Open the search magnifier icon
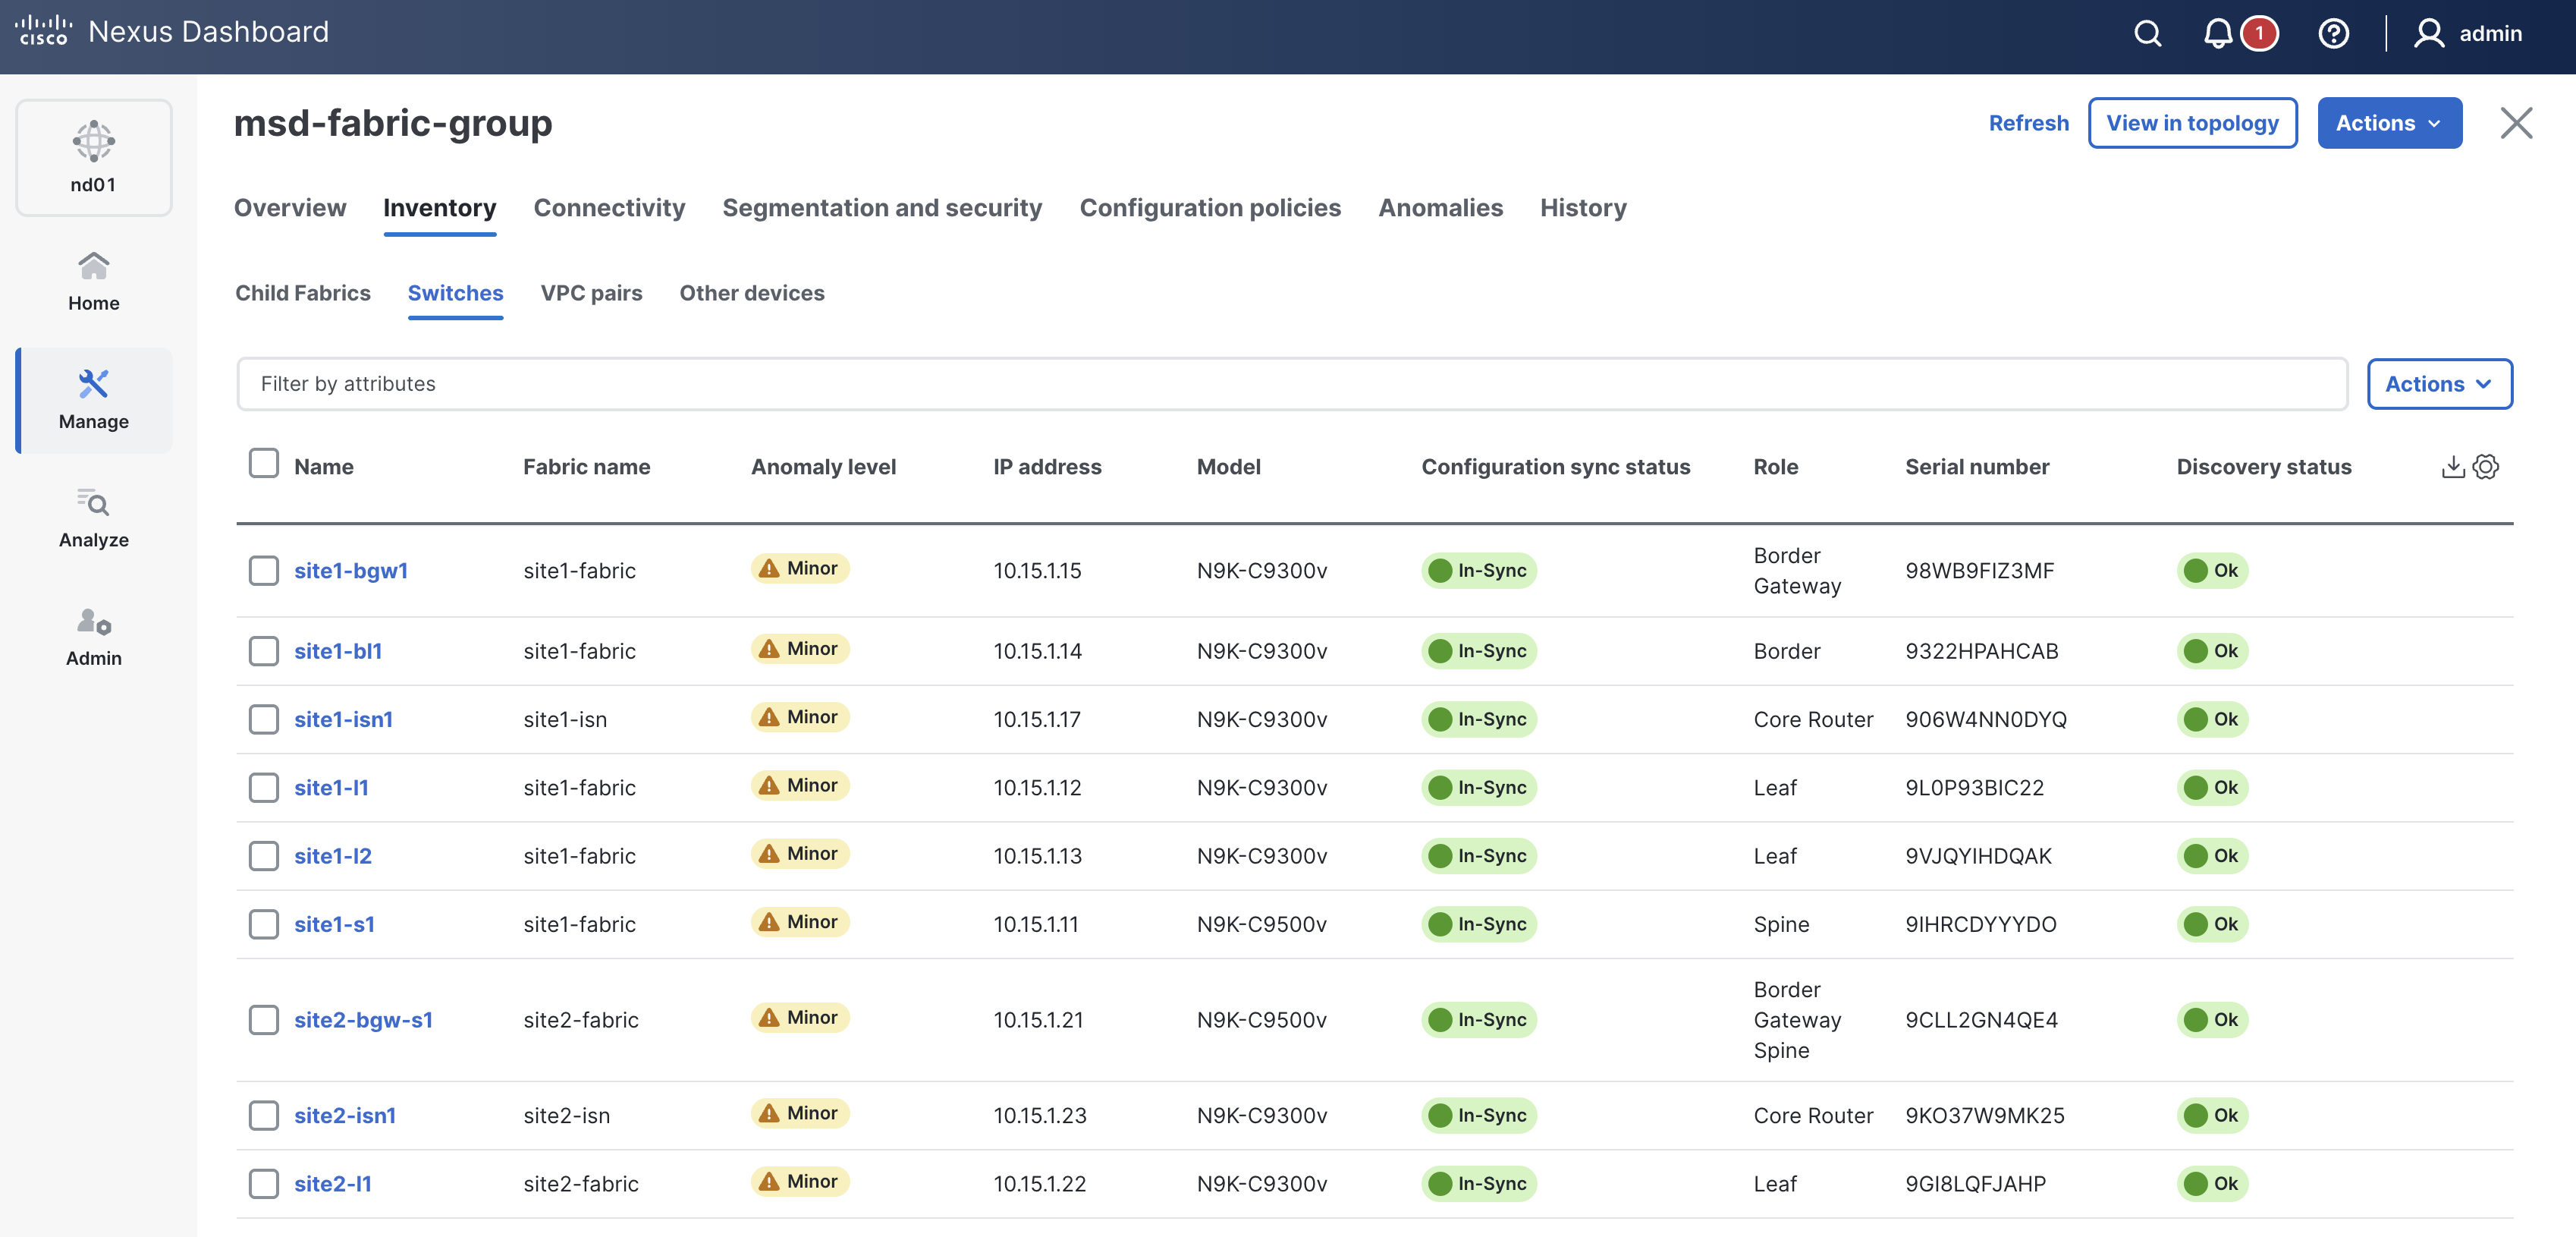 [x=2147, y=34]
